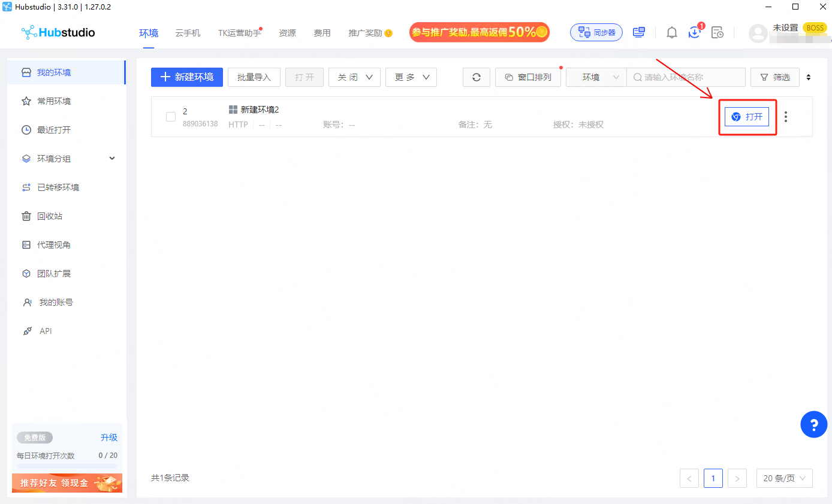This screenshot has height=504, width=832.
Task: Open the 关闭 dropdown button
Action: point(354,77)
